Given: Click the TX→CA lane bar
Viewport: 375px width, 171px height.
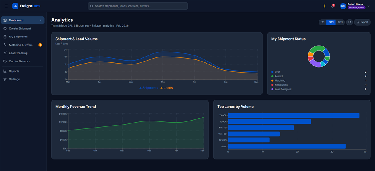Looking at the screenshot, I should 294,116.
